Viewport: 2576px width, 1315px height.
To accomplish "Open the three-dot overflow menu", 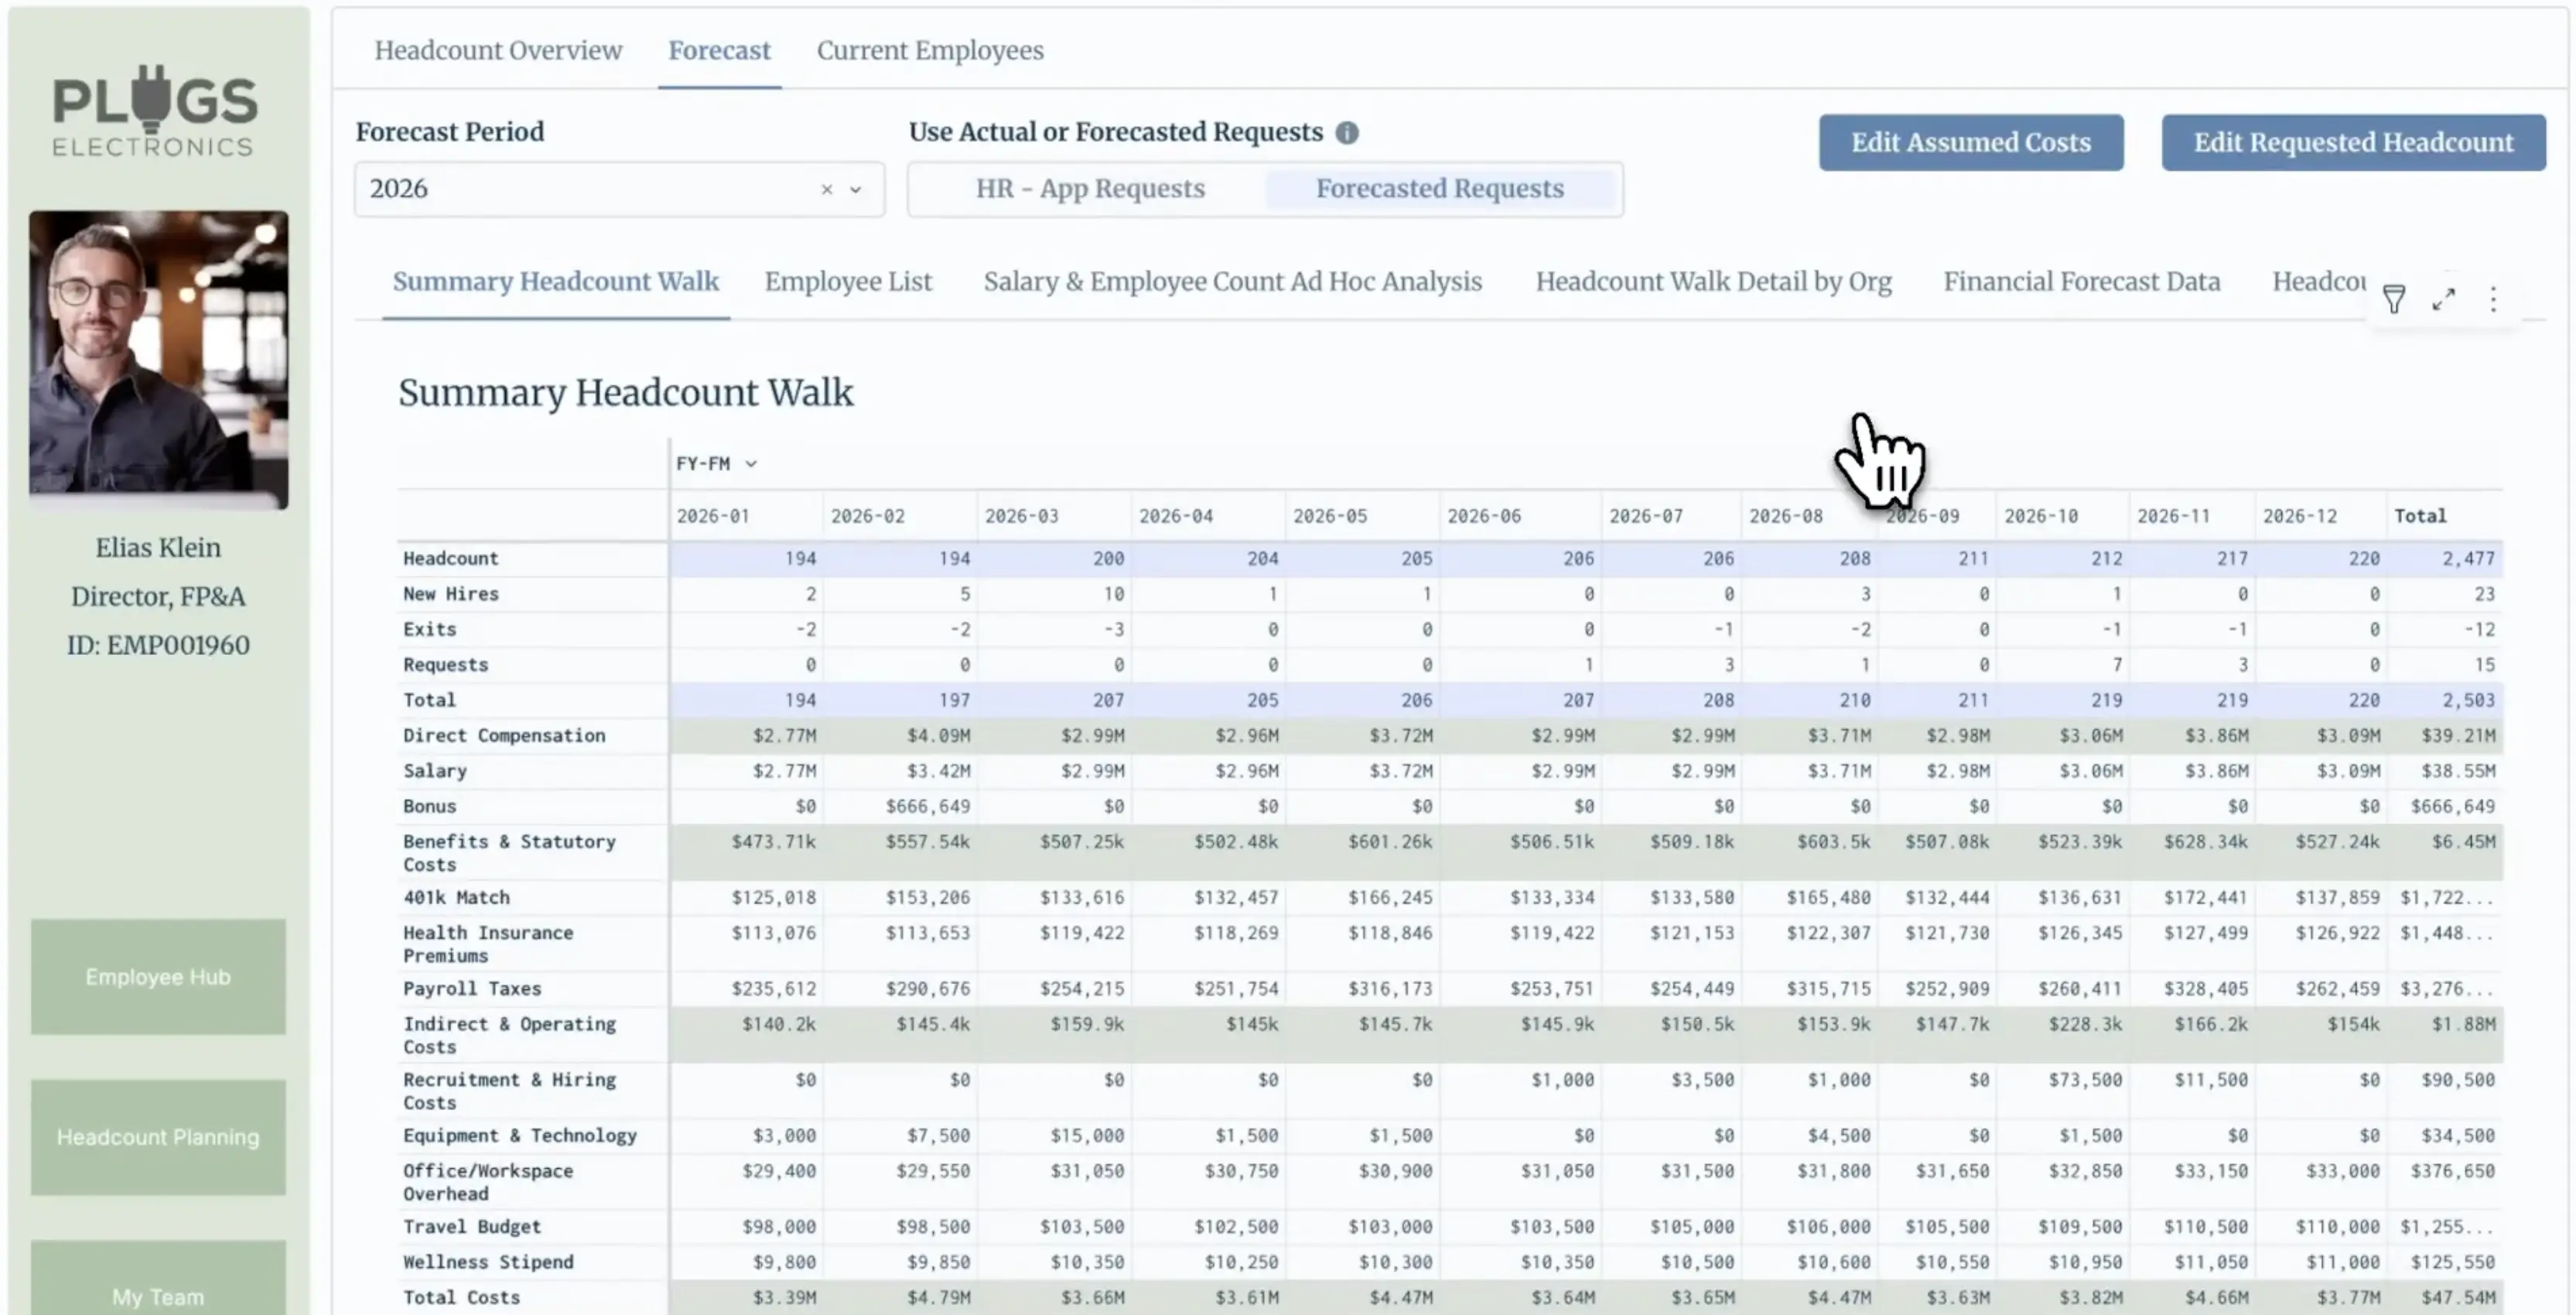I will [2494, 299].
